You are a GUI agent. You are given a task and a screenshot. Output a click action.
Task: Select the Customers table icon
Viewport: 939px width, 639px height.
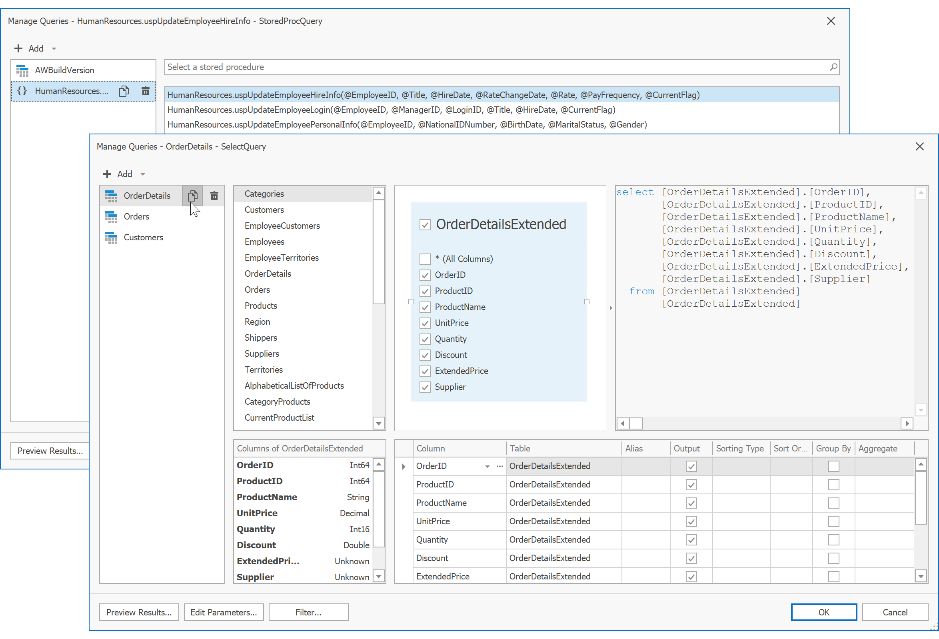[111, 237]
